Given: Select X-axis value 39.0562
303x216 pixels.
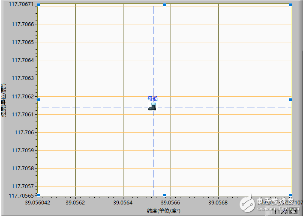Looking at the screenshot, I should [75, 202].
